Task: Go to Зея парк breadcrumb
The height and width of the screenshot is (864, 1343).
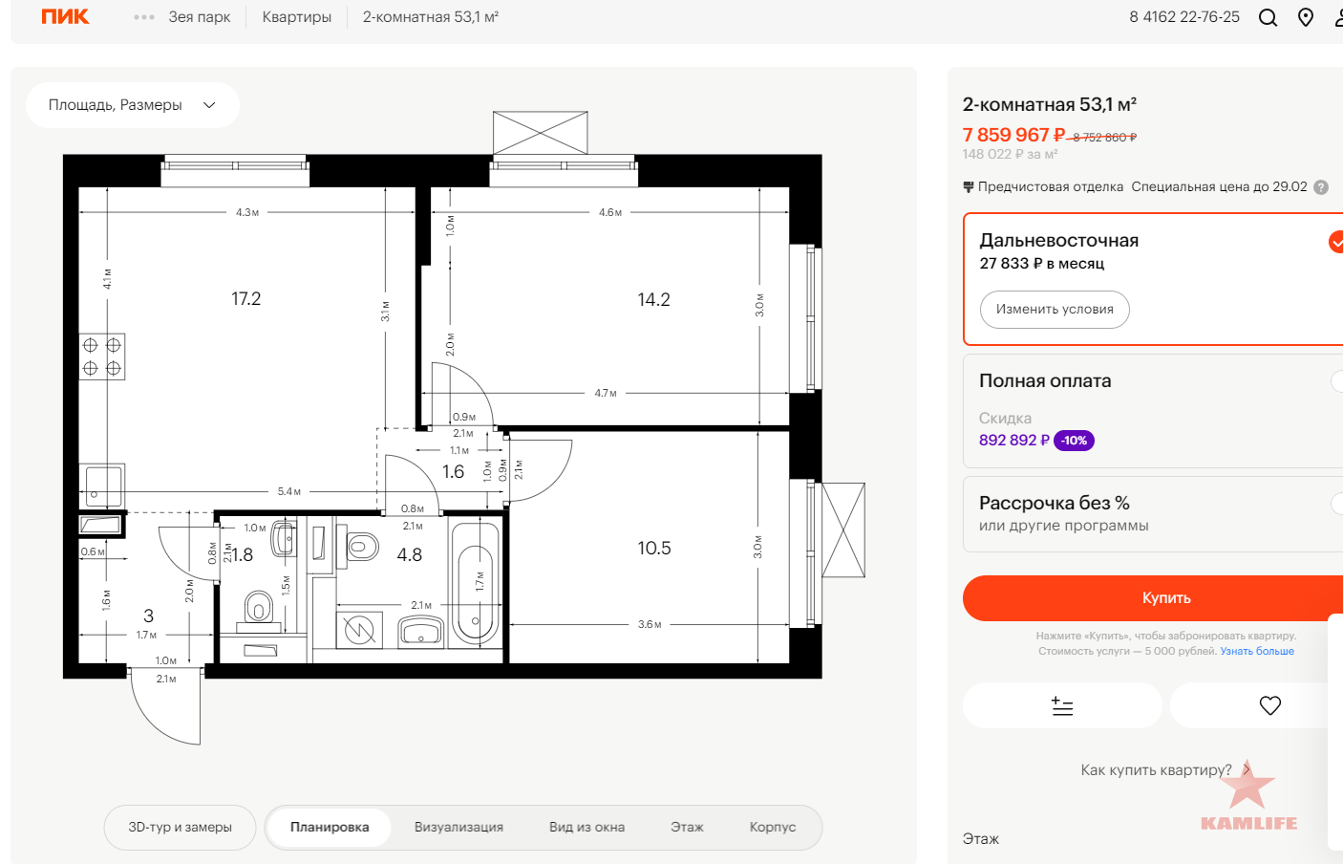Action: point(200,17)
